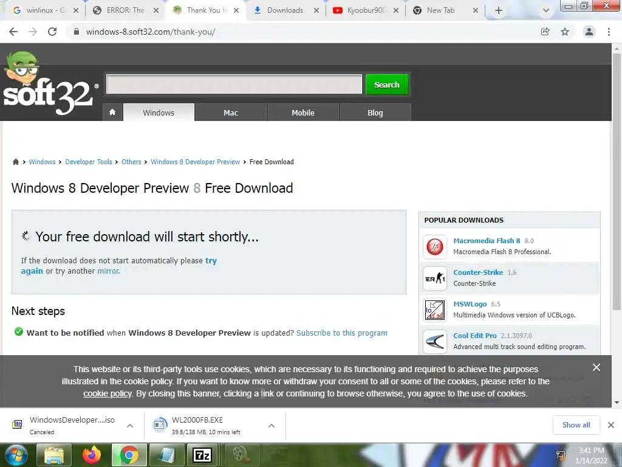Switch to the winlinux Google tab
This screenshot has height=467, width=622.
point(42,10)
